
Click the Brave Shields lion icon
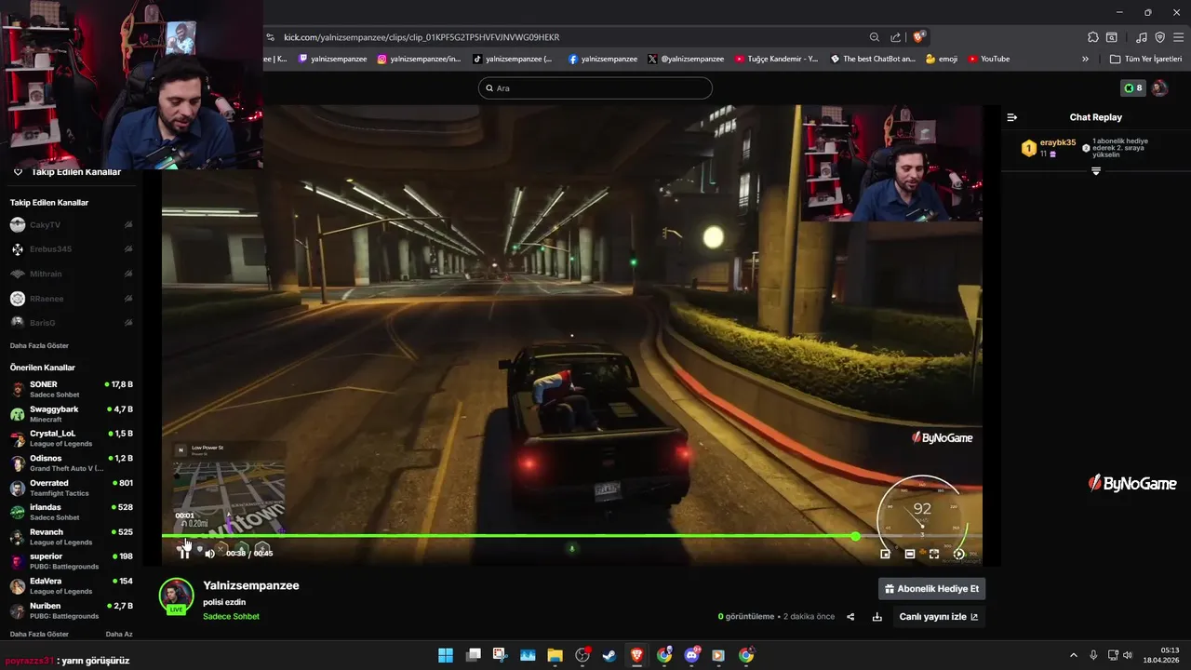click(x=919, y=37)
